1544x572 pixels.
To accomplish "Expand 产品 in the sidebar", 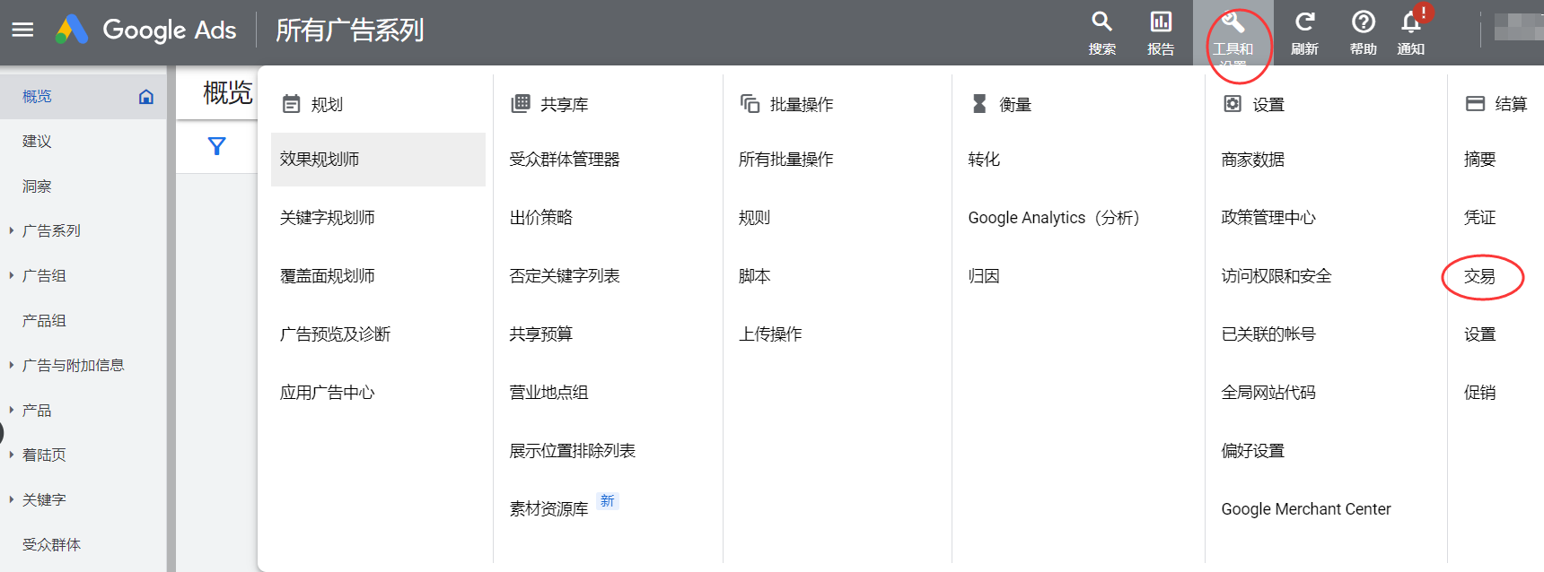I will click(12, 410).
